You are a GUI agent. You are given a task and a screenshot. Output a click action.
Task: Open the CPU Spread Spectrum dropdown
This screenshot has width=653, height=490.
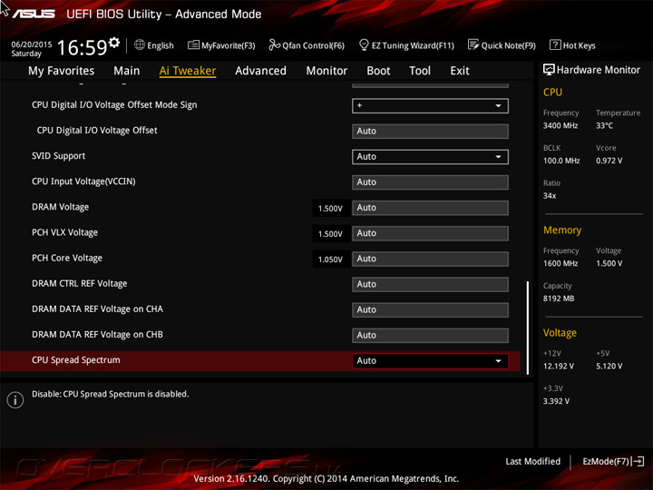(x=430, y=361)
